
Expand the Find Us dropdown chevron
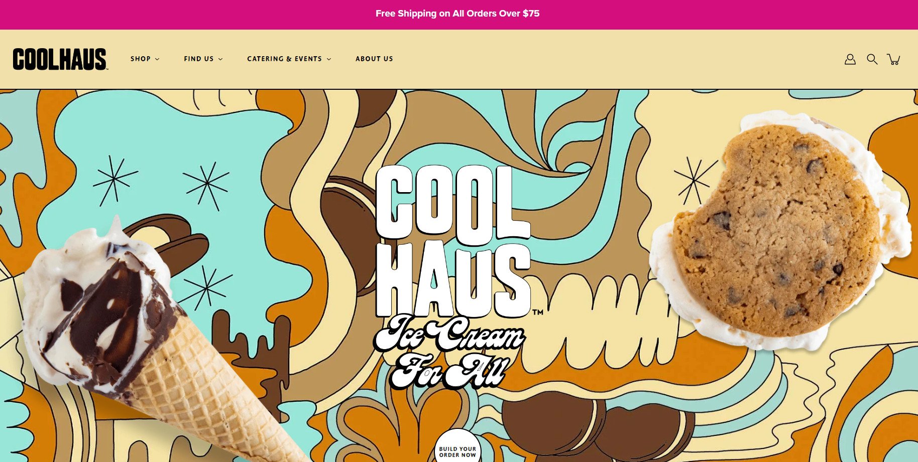[x=220, y=59]
